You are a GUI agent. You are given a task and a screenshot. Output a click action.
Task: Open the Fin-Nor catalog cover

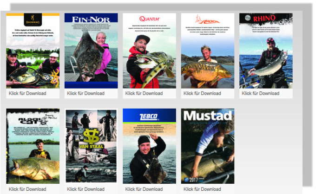click(x=91, y=51)
